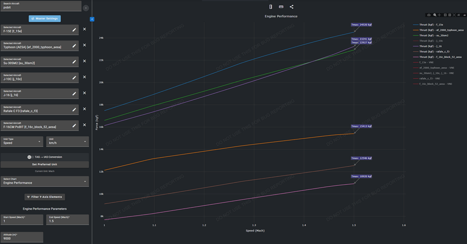Remove Rafale C F3 from selected aircraft
Viewport: 467px width, 244px height.
(x=85, y=109)
